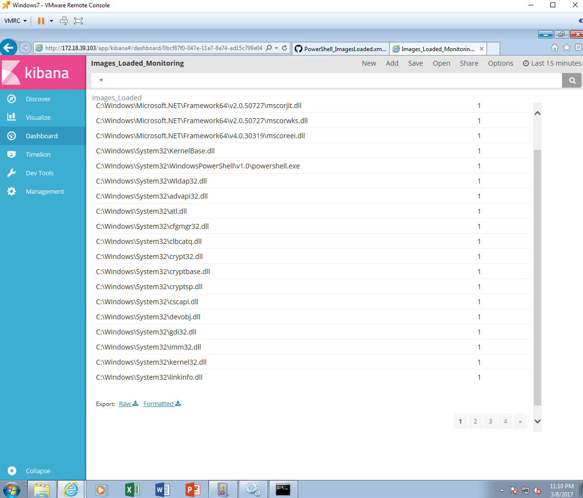Image resolution: width=583 pixels, height=498 pixels.
Task: Export the table as Raw
Action: coord(128,404)
